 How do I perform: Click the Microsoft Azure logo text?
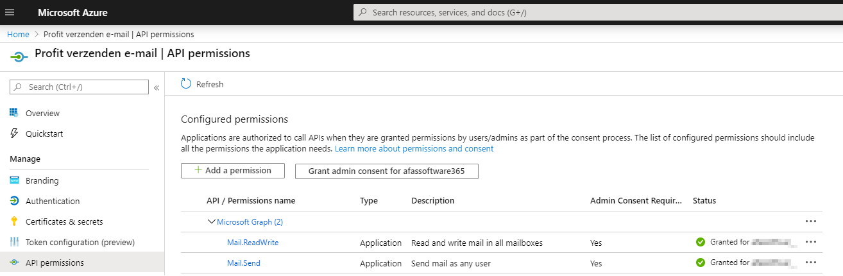tap(72, 13)
